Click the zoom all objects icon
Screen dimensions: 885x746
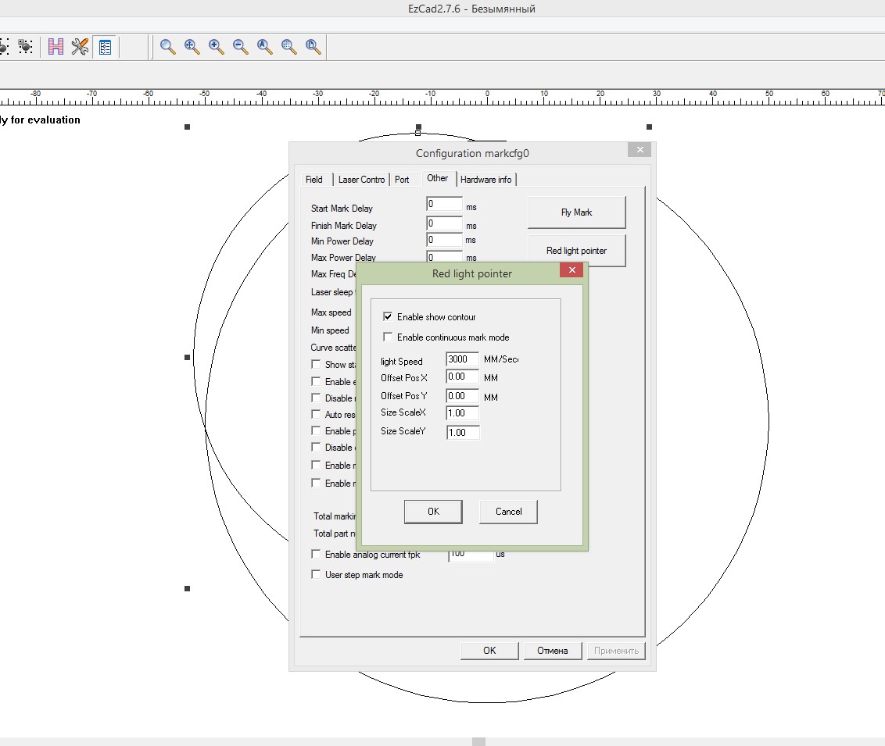point(264,47)
